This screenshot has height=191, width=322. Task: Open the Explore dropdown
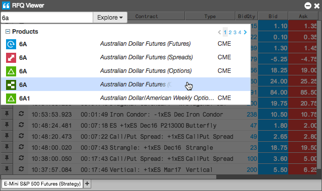(110, 18)
